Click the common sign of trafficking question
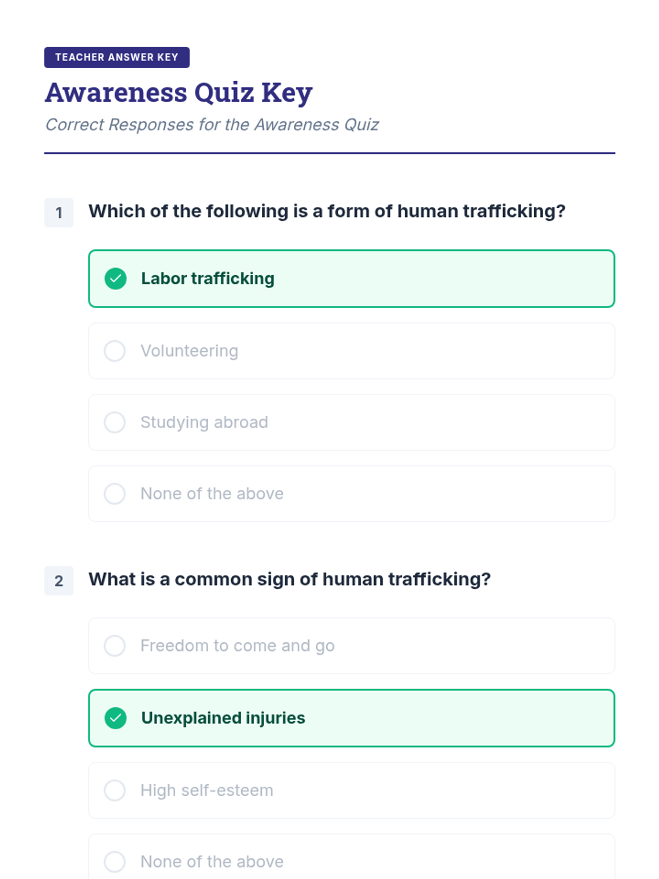 coord(289,580)
